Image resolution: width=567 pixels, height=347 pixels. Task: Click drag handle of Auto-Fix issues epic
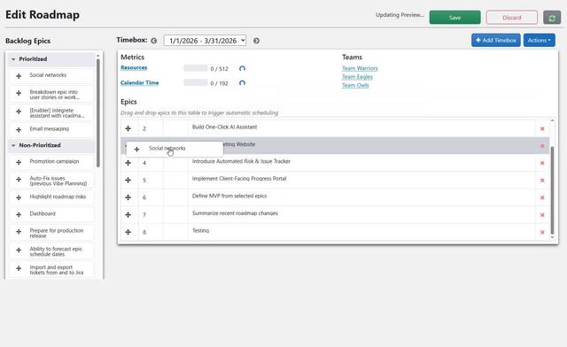19,180
